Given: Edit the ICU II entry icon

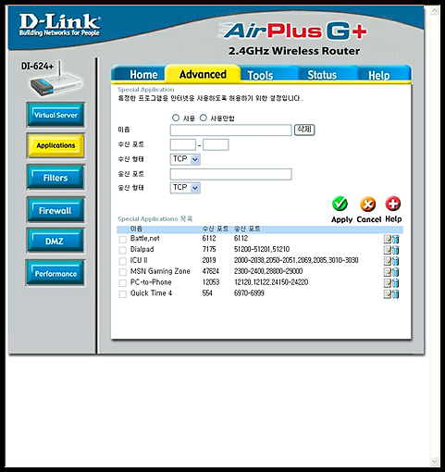Looking at the screenshot, I should tap(388, 261).
